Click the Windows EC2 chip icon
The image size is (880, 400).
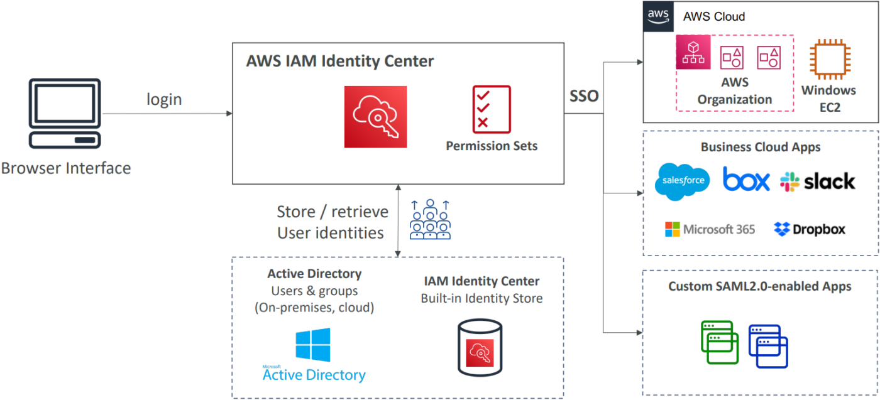(x=828, y=59)
